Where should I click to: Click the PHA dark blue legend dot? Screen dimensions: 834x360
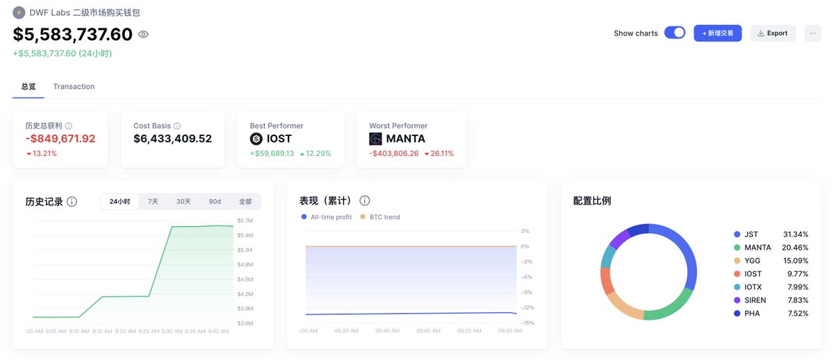[737, 314]
